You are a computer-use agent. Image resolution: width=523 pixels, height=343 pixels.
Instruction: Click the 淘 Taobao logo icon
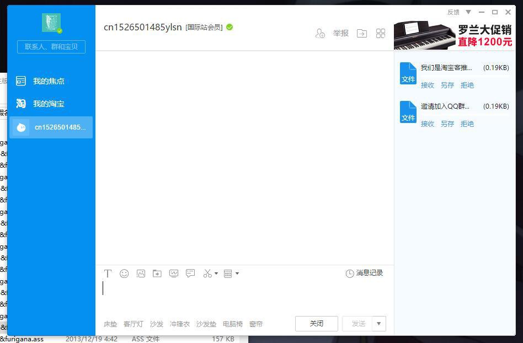pyautogui.click(x=20, y=104)
